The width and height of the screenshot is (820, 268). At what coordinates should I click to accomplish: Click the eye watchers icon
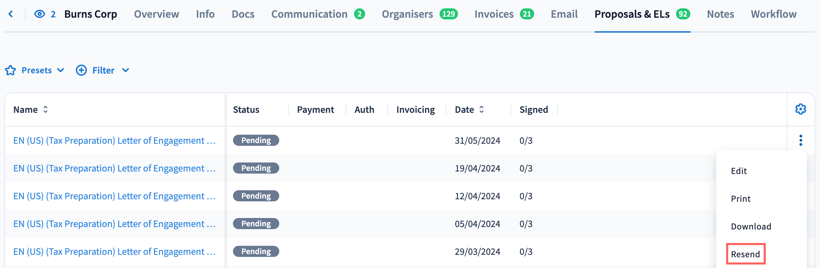(40, 14)
